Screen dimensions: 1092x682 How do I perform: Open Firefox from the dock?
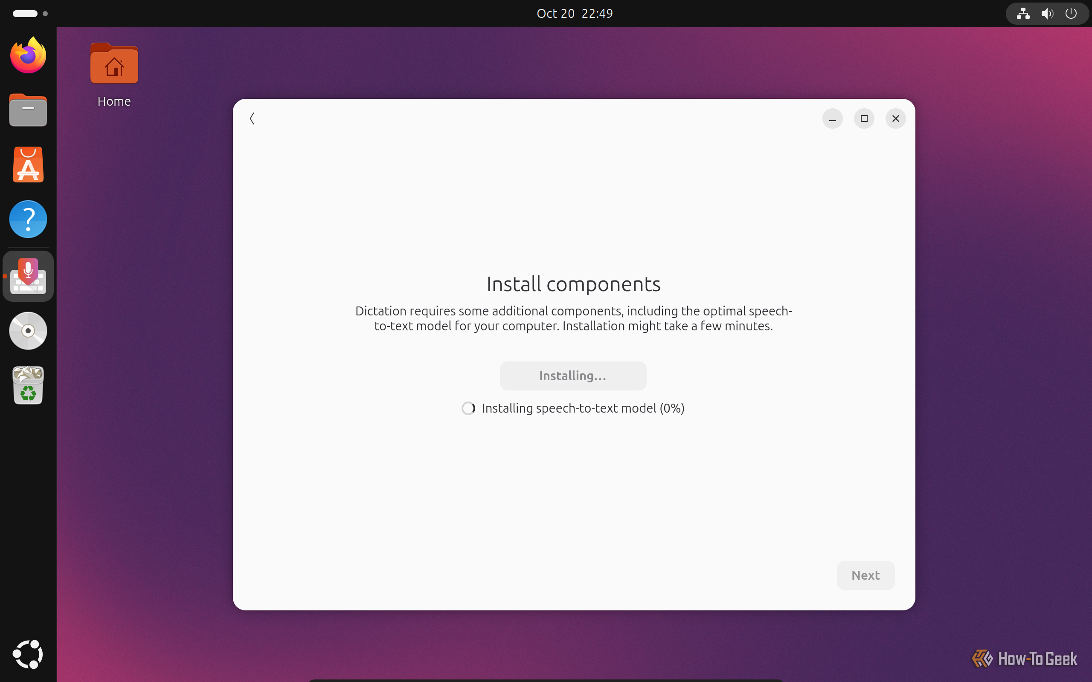click(28, 55)
